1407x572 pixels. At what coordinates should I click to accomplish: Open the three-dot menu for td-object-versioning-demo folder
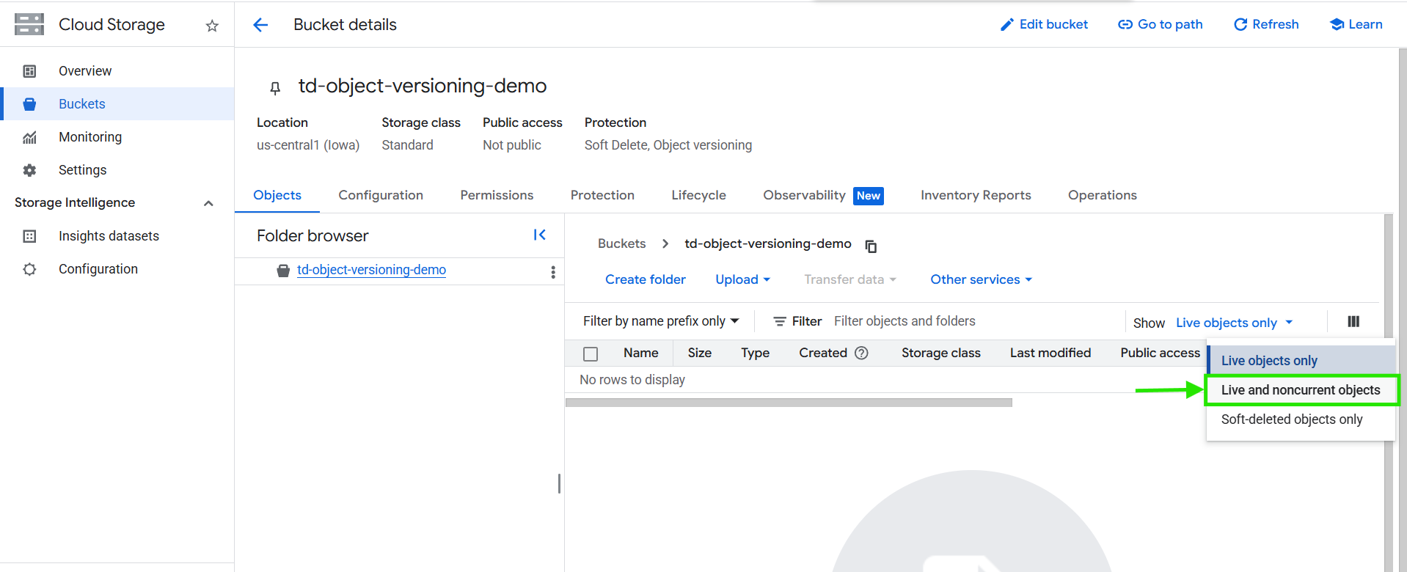tap(552, 272)
